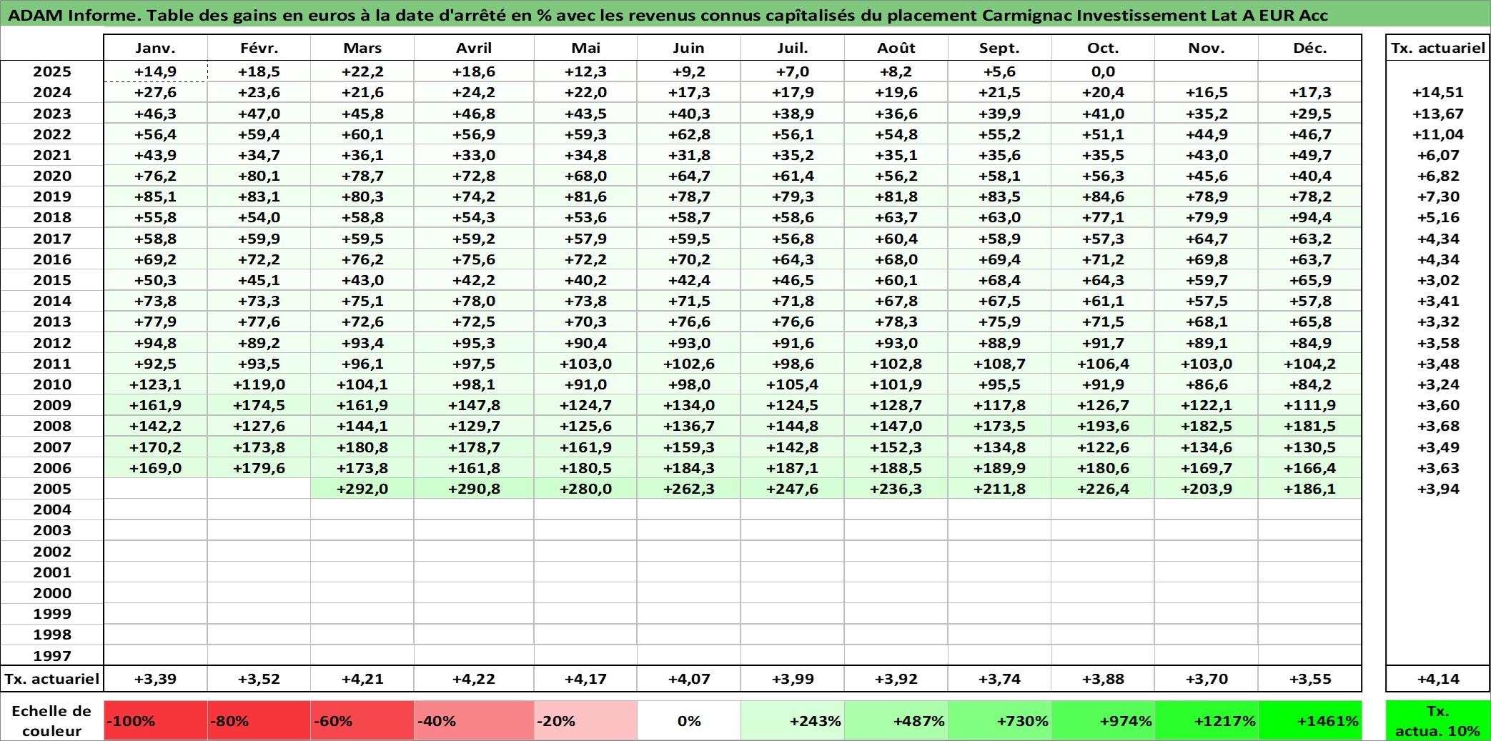Select the +16,5 cell for Nov. 2024

click(x=1207, y=92)
